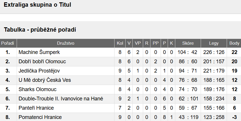Click the Extraliga skupina o Titul heading
241x121 pixels.
click(37, 5)
